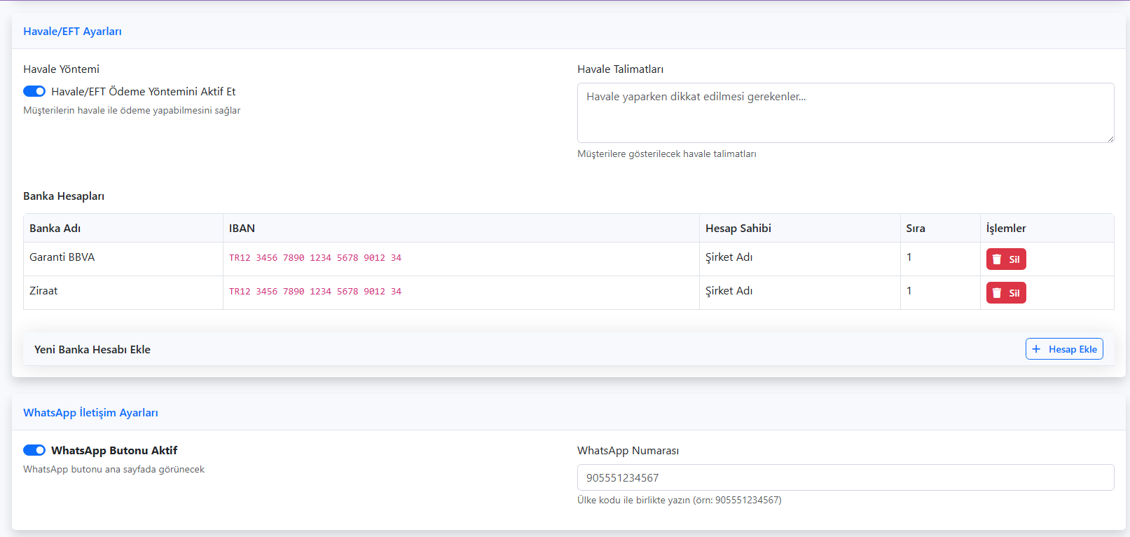Image resolution: width=1130 pixels, height=537 pixels.
Task: Click the Banka Hesapları section title
Action: [x=64, y=196]
